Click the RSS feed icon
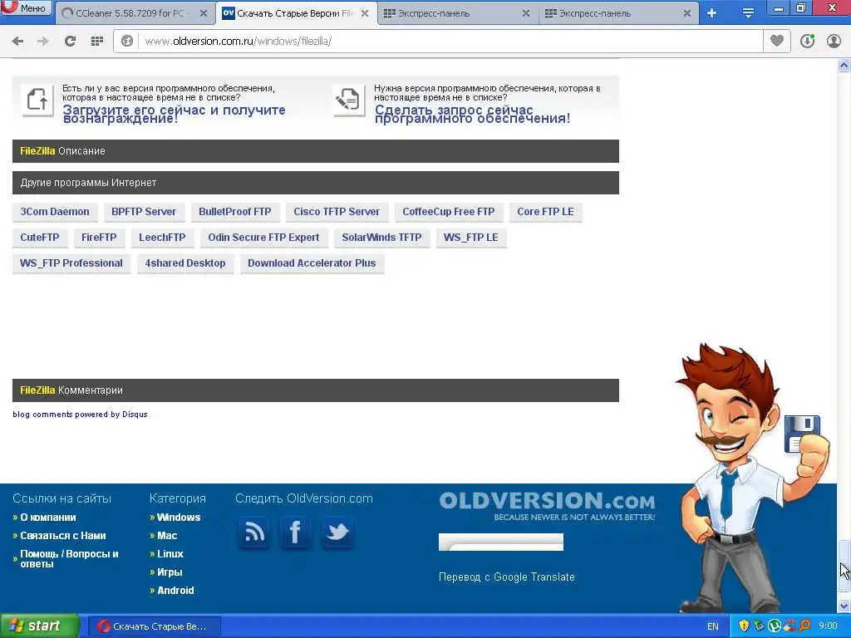Viewport: 851px width, 638px height. tap(254, 532)
